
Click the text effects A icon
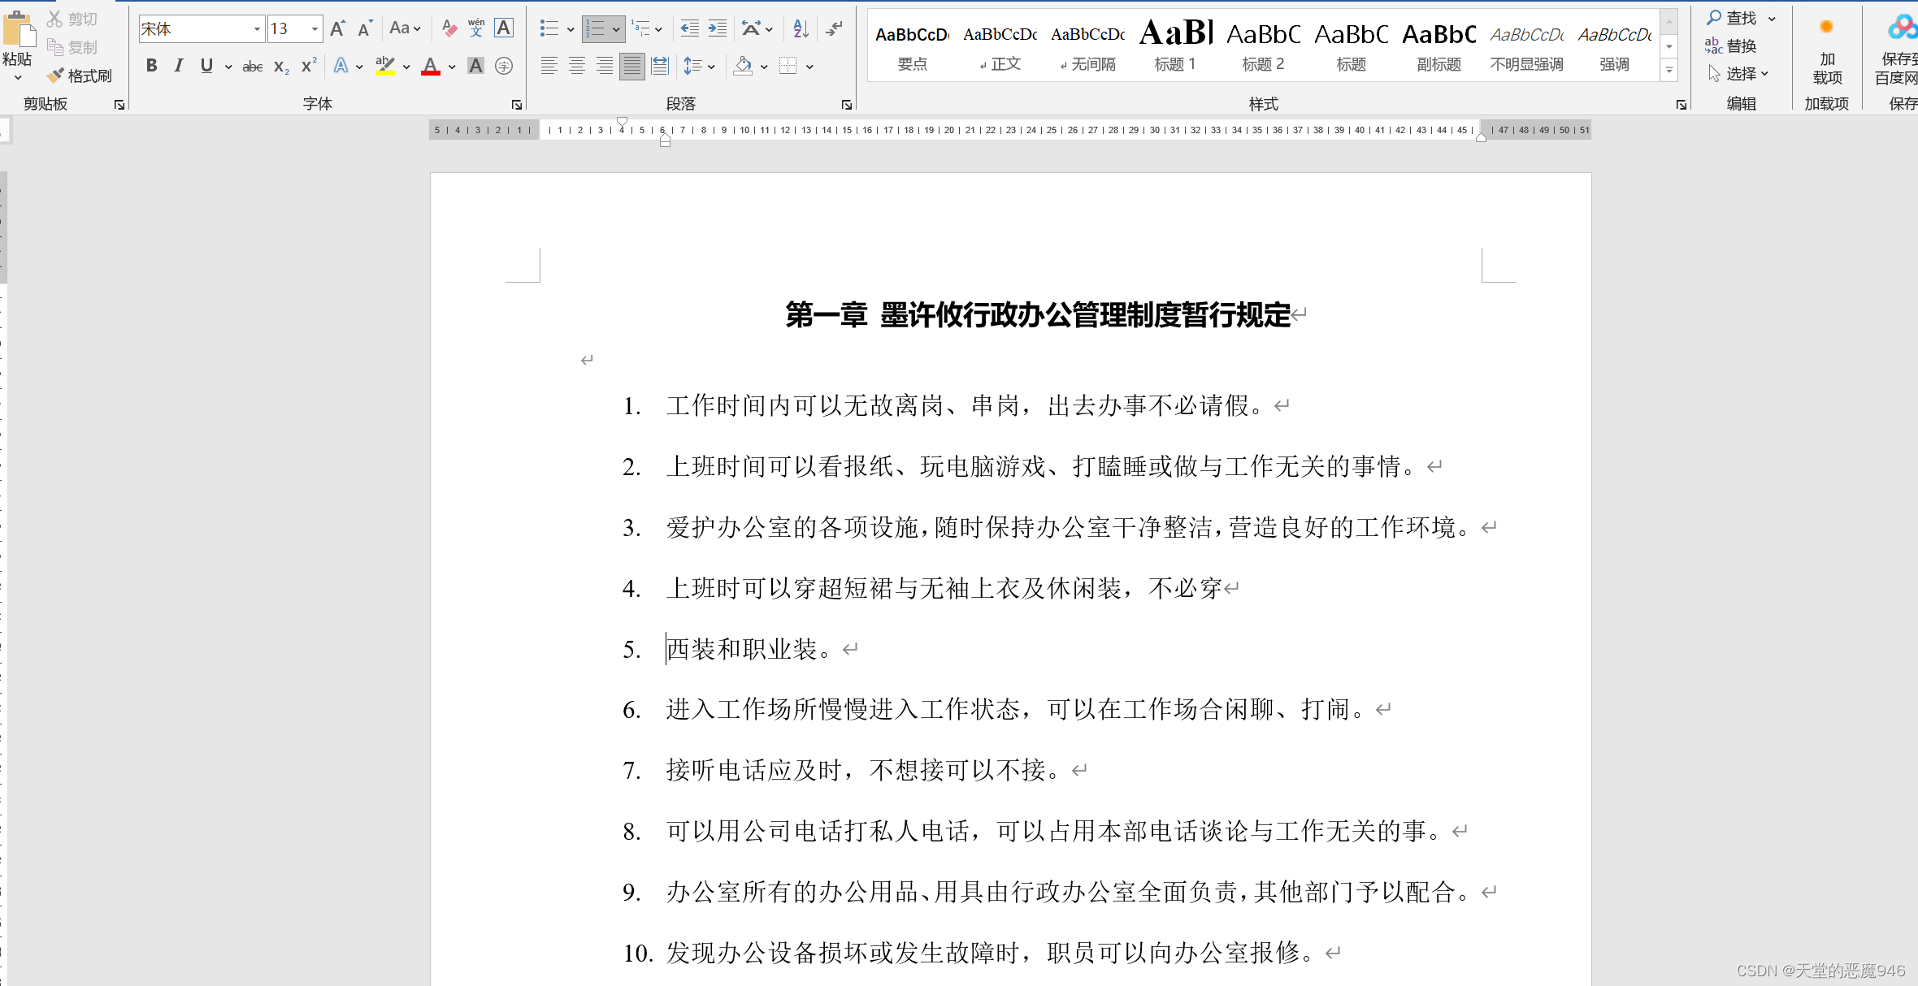341,66
